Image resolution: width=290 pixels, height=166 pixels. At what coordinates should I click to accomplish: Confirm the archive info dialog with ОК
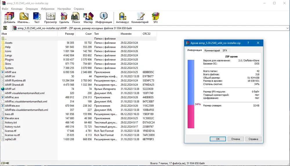point(218,139)
